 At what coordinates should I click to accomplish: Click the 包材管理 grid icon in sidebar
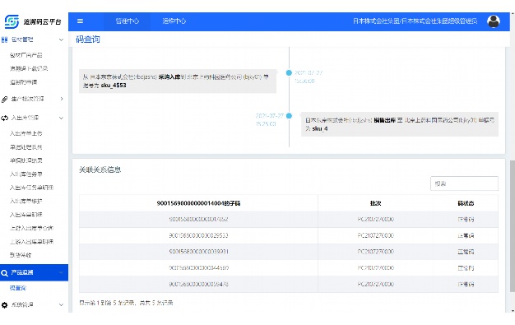[x=4, y=39]
